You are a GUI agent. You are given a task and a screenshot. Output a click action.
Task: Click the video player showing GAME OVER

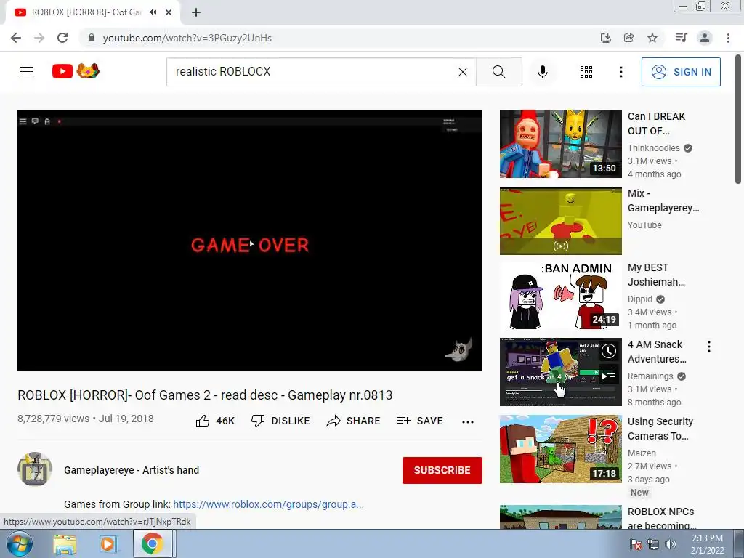point(250,240)
